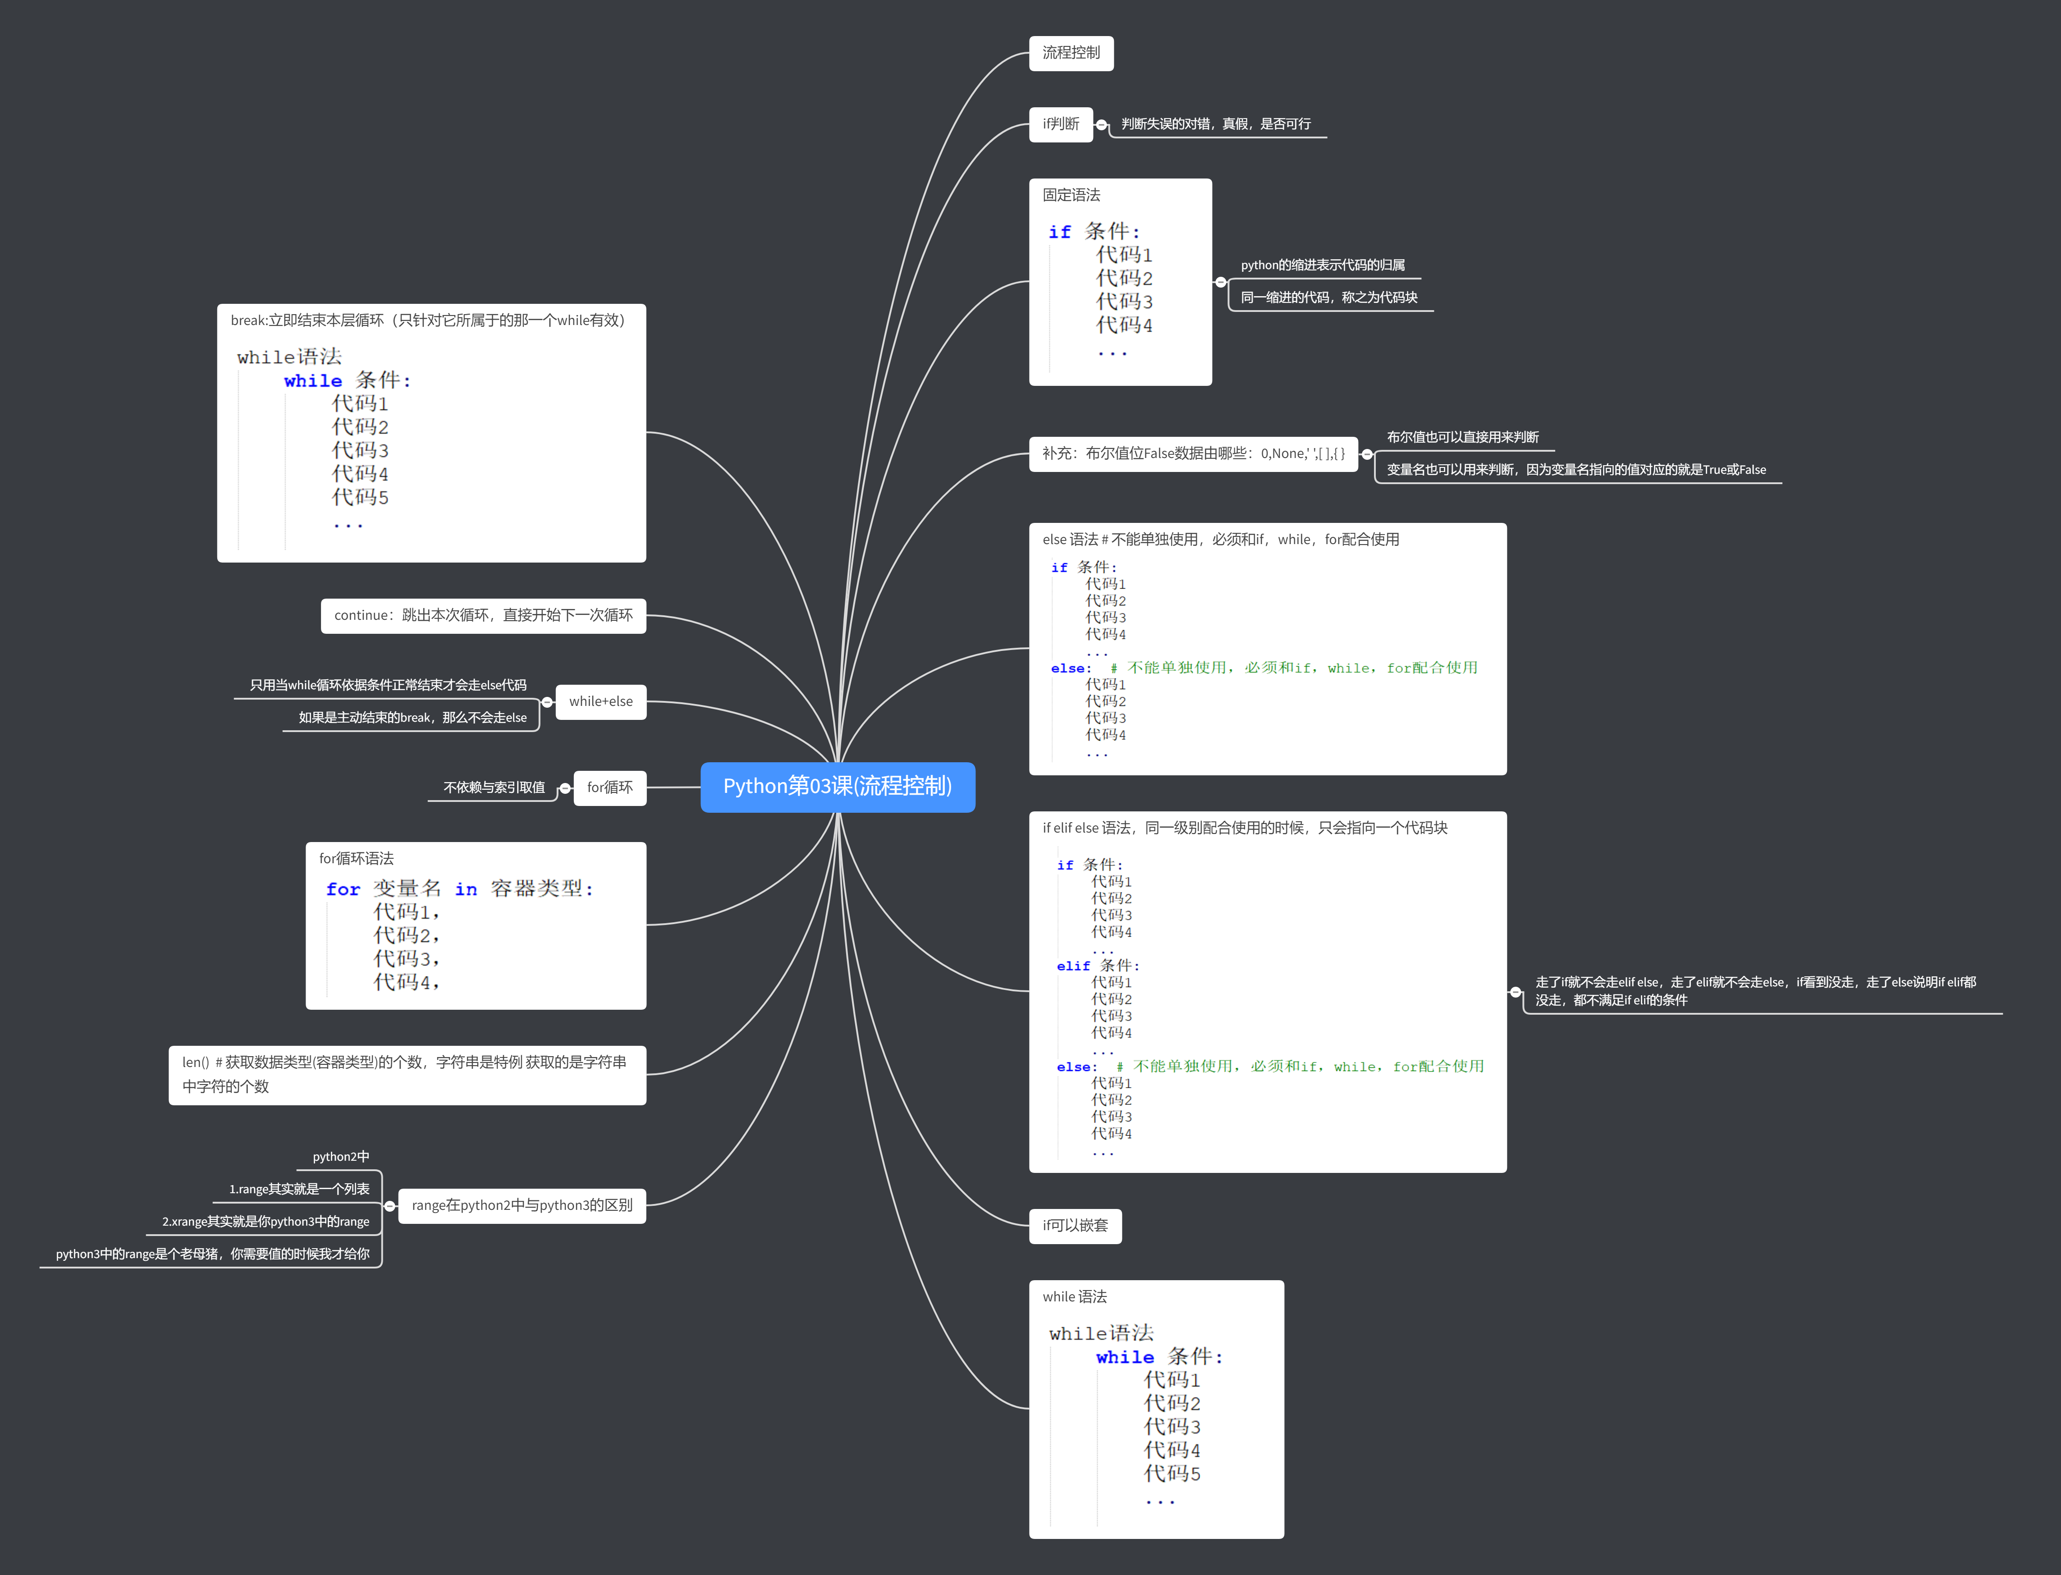Collapse the if elif else node's note
Viewport: 2061px width, 1575px height.
[1515, 992]
